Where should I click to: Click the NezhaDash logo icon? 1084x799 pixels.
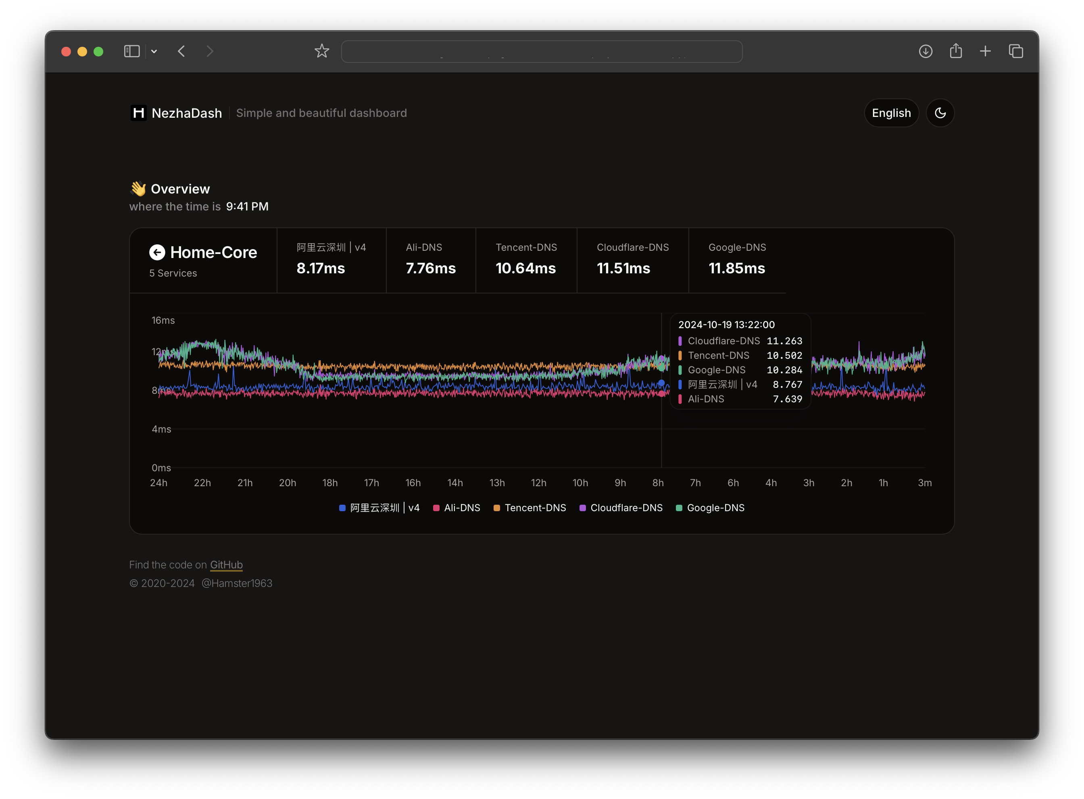(x=138, y=113)
